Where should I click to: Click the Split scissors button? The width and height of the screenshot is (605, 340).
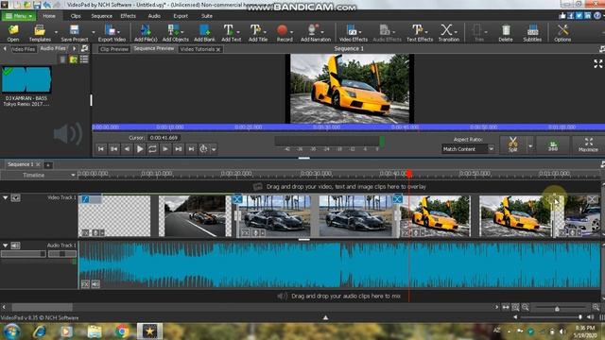click(512, 144)
